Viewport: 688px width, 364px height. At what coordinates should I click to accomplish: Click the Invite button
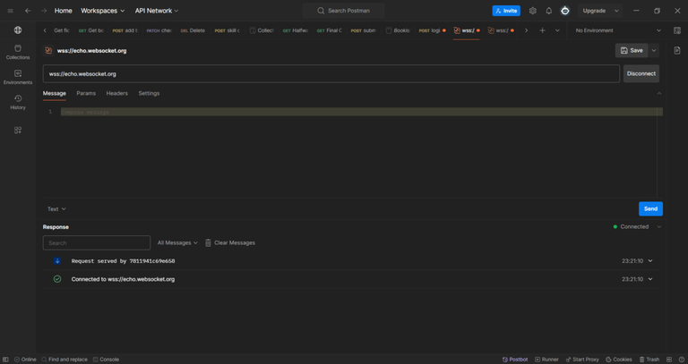coord(506,11)
